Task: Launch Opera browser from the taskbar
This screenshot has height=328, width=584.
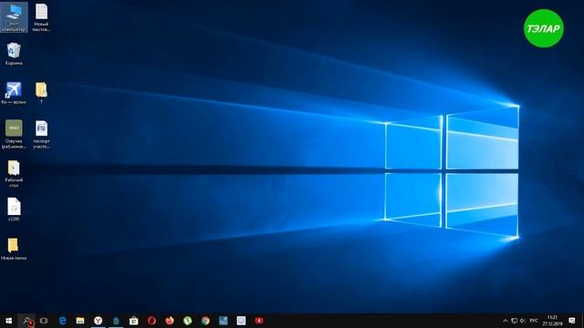Action: tap(151, 321)
